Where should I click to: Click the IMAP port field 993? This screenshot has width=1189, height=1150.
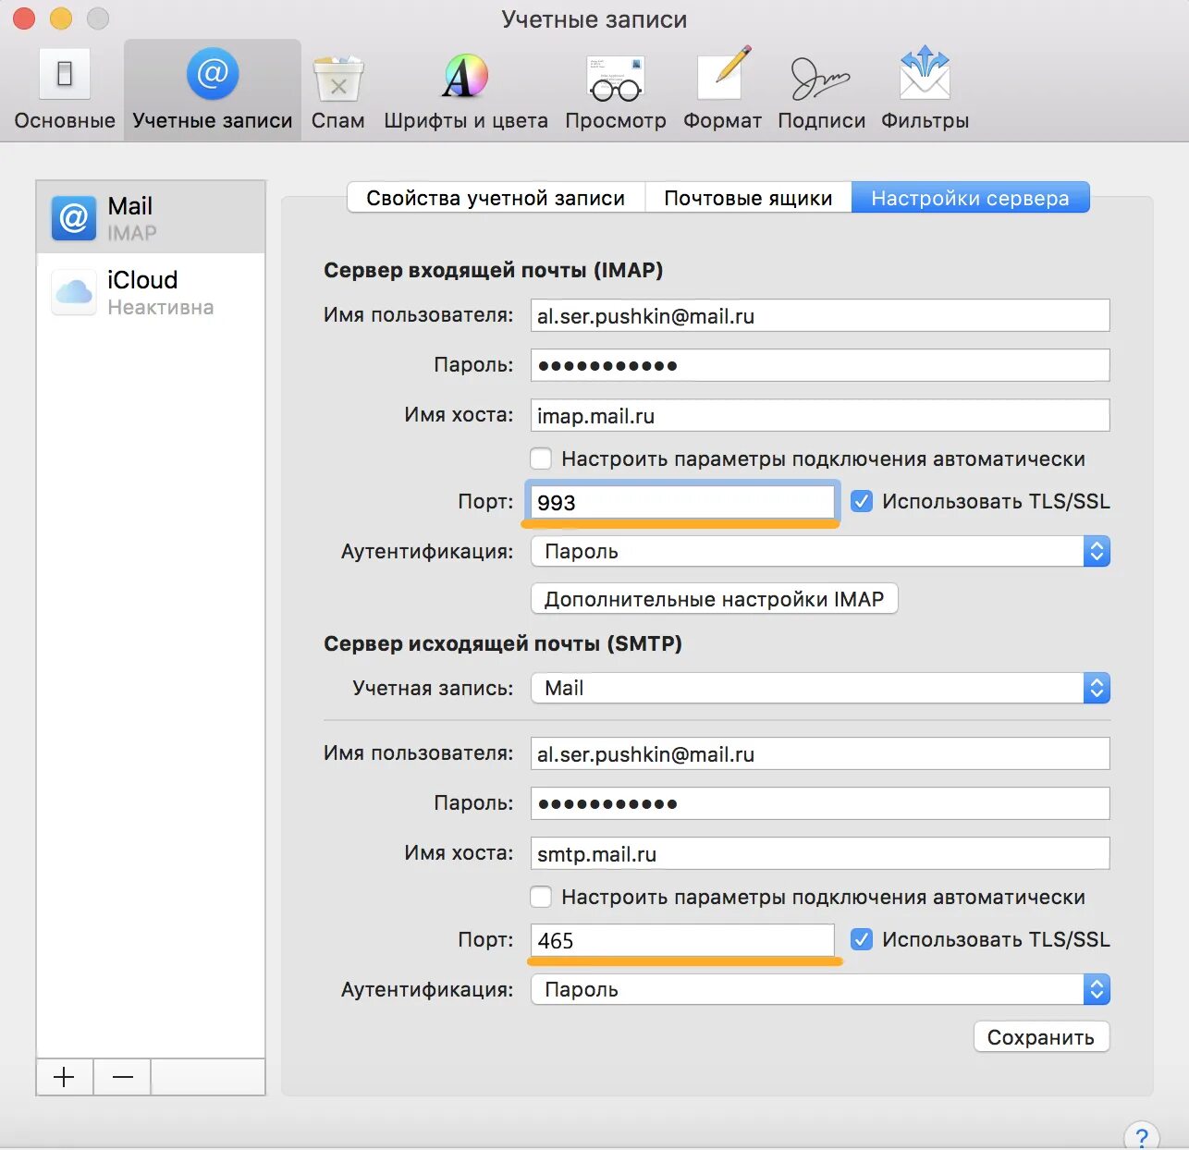(682, 502)
